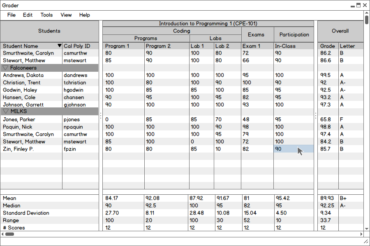Click the Students header
The image size is (370, 246).
pyautogui.click(x=49, y=31)
